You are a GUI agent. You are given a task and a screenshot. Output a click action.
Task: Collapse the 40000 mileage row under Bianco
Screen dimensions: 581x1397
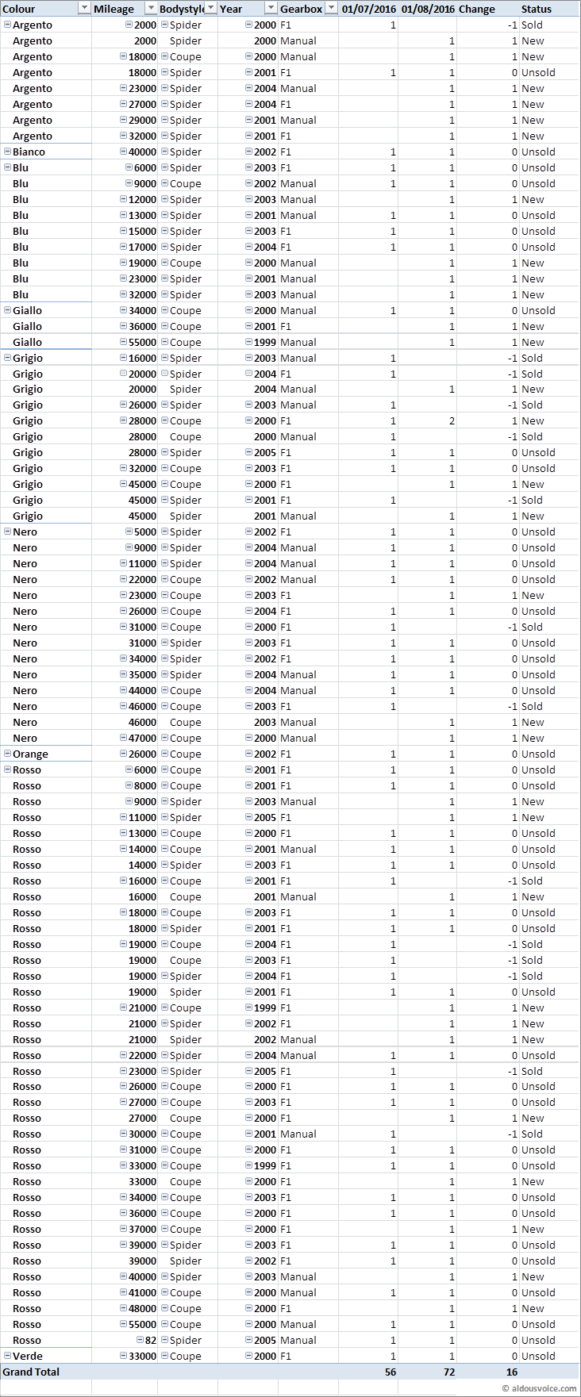point(123,152)
